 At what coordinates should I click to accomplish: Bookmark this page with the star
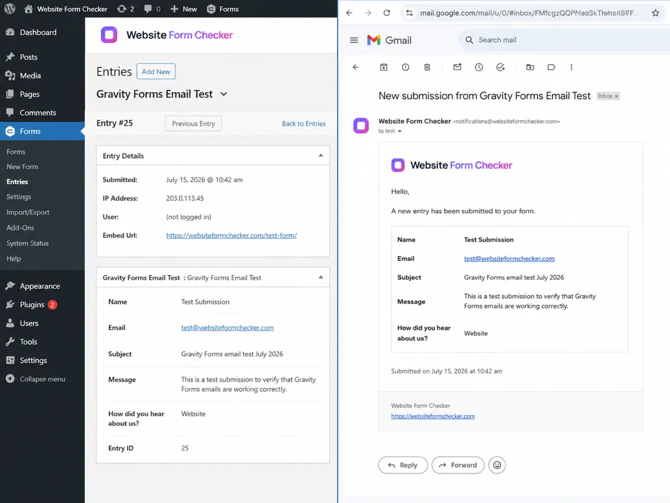(655, 13)
